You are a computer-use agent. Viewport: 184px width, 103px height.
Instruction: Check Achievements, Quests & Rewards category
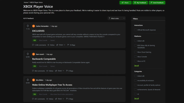tap(135, 90)
